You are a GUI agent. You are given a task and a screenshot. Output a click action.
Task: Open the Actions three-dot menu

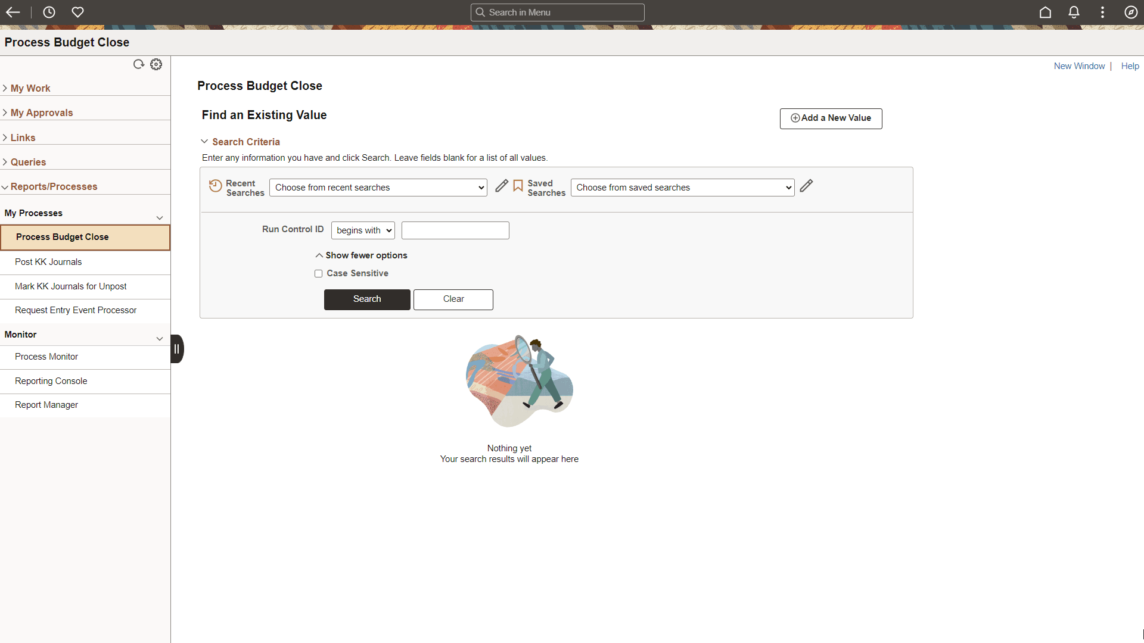point(1102,12)
